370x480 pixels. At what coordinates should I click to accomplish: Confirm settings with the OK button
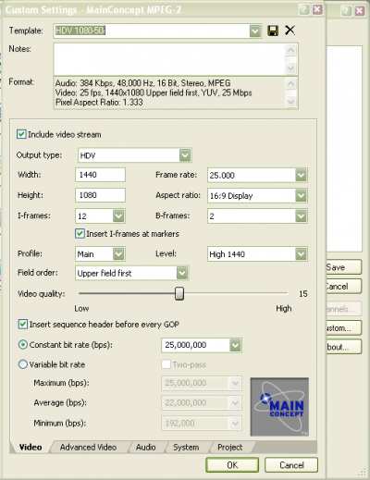pyautogui.click(x=232, y=465)
